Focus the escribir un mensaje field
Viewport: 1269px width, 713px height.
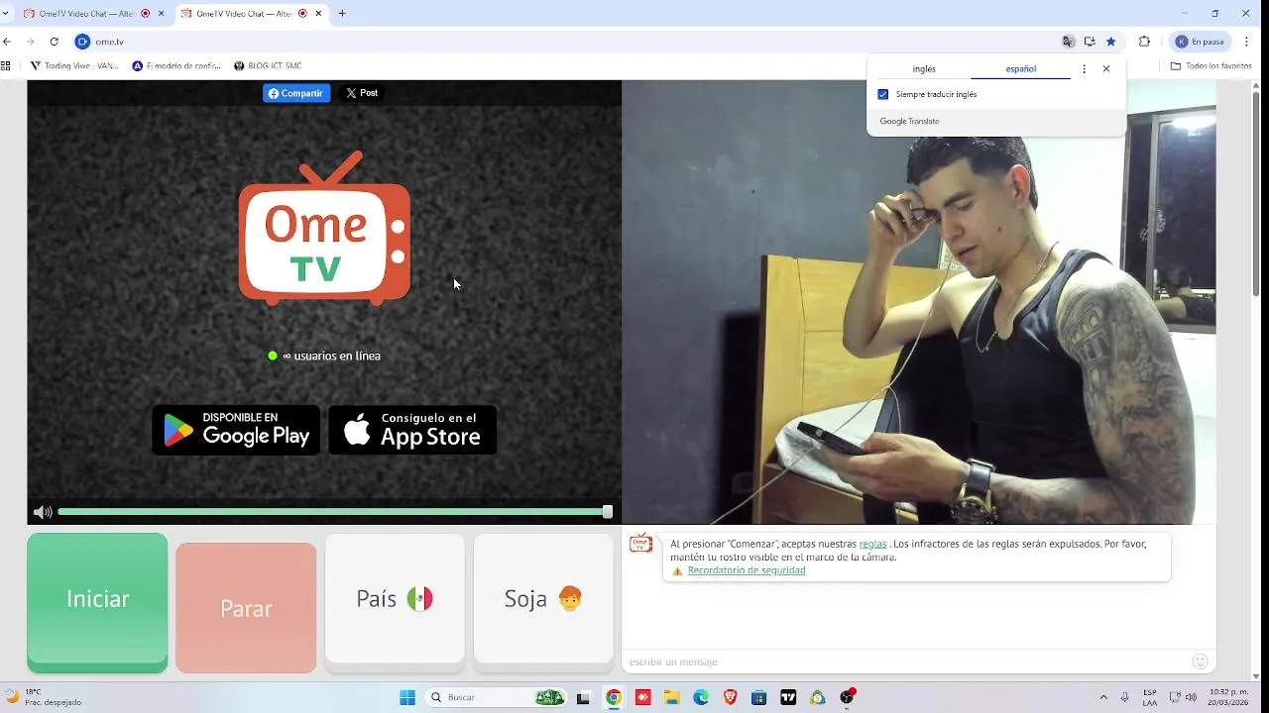click(904, 662)
